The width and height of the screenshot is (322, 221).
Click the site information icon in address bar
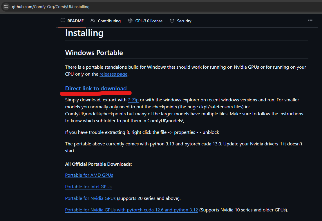(x=6, y=7)
